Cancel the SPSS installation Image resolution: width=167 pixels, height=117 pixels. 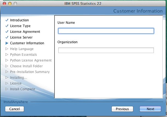15,109
